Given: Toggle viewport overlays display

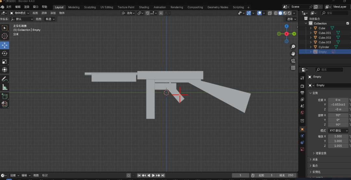Looking at the screenshot, I should 259,13.
